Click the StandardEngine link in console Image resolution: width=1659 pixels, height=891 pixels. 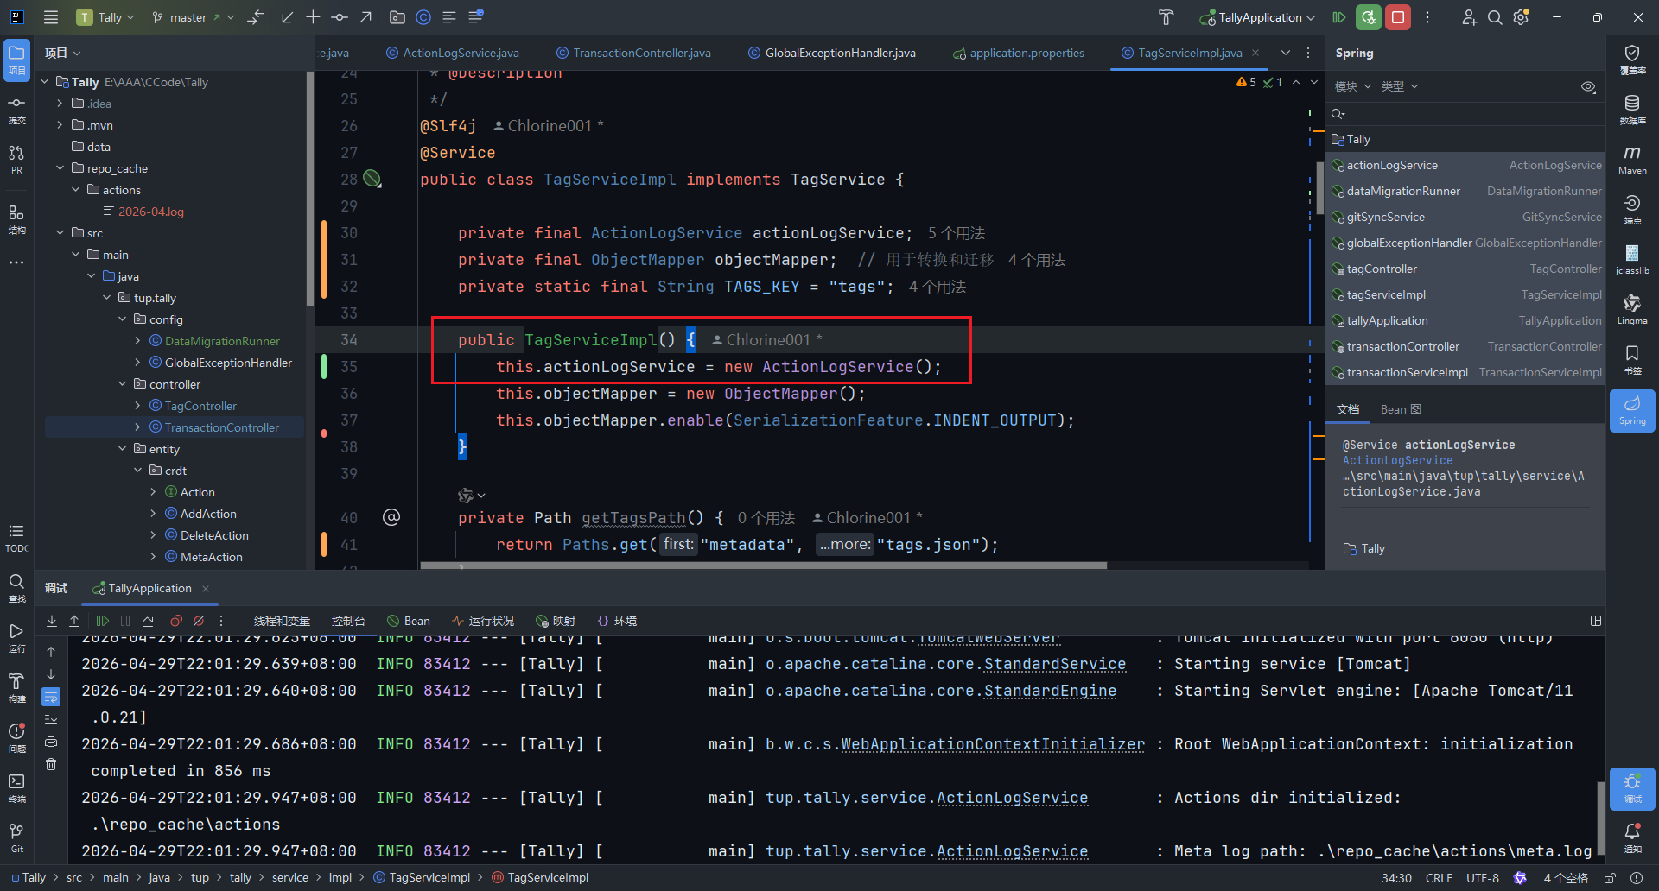(x=1050, y=691)
